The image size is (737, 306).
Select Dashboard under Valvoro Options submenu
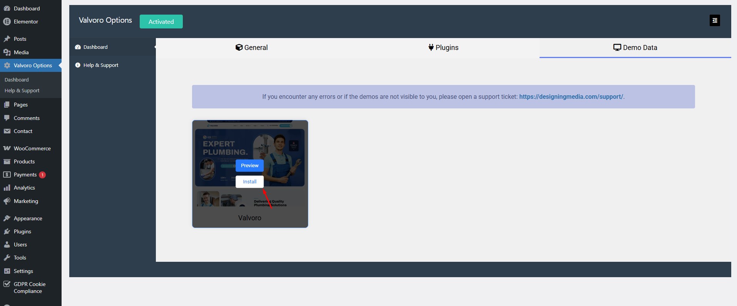coord(17,80)
